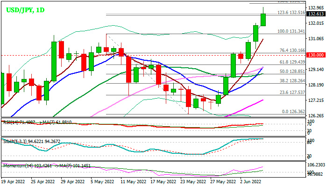Click the 132.965 price axis label
Image resolution: width=326 pixels, height=186 pixels.
316,8
